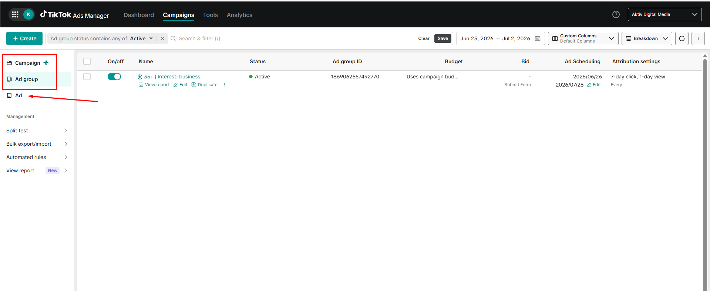Click the 7-day click, 1-day view attribution text
This screenshot has height=291, width=710.
[638, 77]
